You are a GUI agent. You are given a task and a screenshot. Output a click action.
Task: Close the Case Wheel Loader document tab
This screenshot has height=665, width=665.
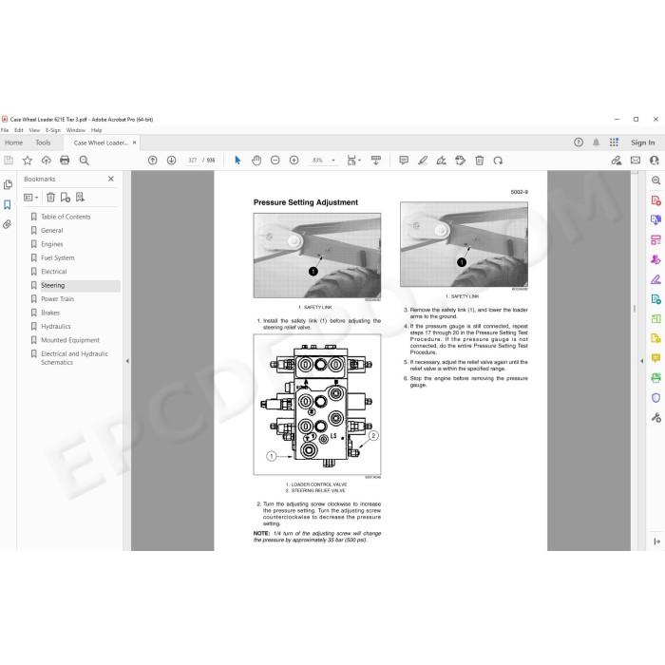click(135, 142)
